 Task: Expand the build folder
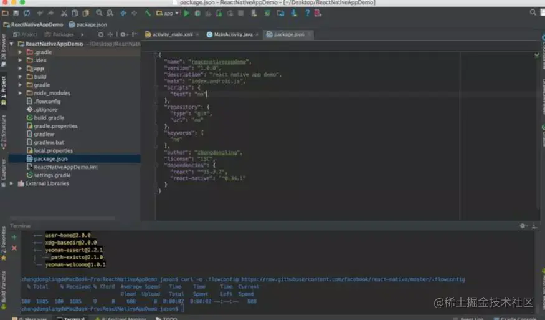tap(20, 77)
